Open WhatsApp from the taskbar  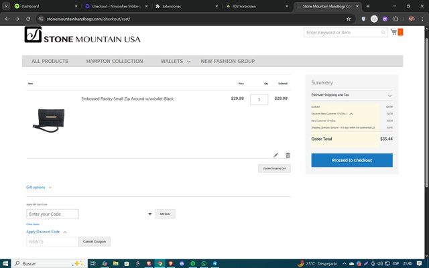point(204,263)
